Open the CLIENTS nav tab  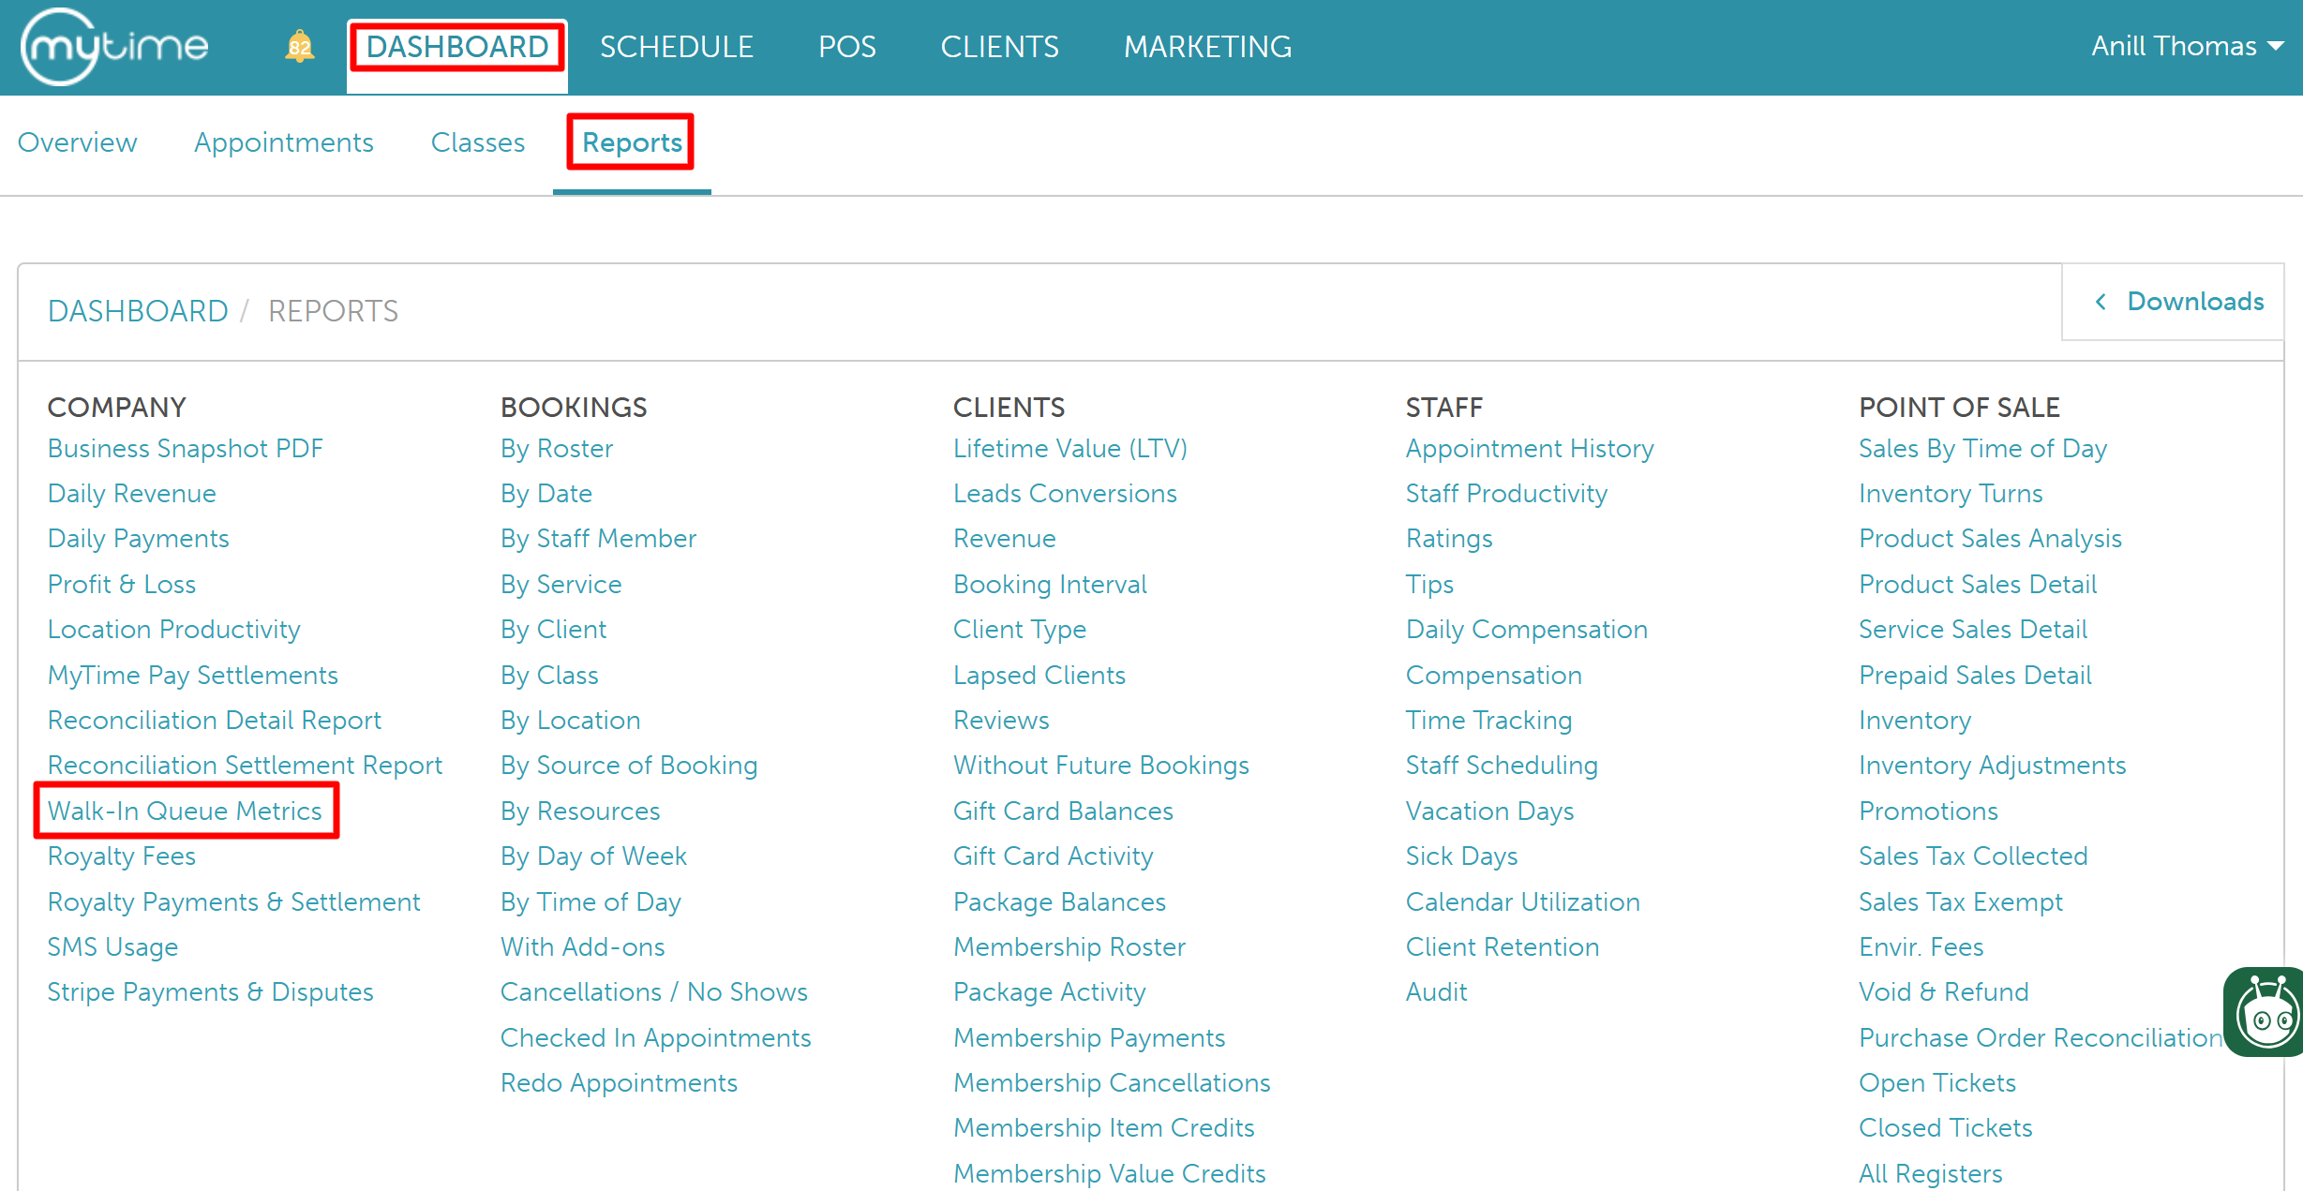pyautogui.click(x=999, y=47)
